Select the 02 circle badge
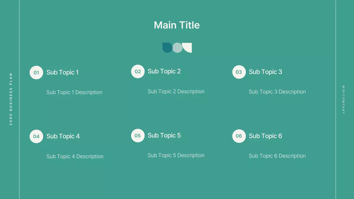 pos(138,72)
